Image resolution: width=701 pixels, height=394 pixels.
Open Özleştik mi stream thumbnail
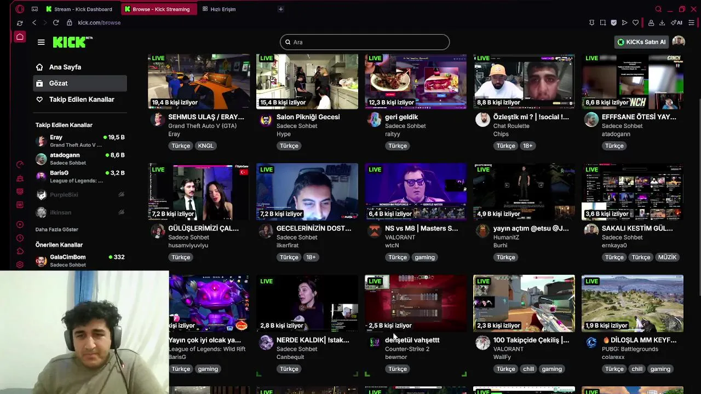(x=524, y=81)
